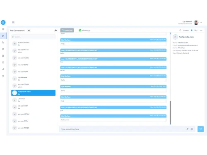Select the Bot radio option
The height and width of the screenshot is (155, 207).
coord(192,30)
